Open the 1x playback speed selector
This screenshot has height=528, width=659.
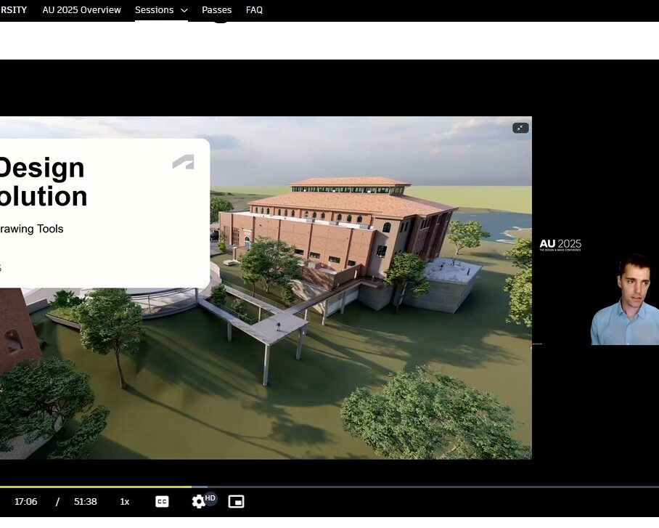tap(125, 501)
